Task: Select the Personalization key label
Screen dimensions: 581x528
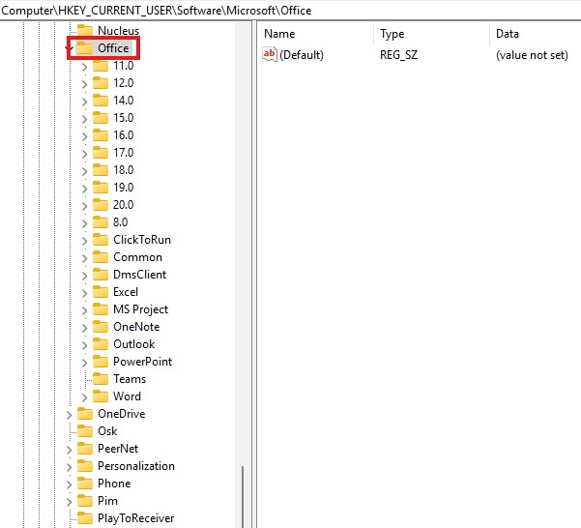Action: coord(136,466)
